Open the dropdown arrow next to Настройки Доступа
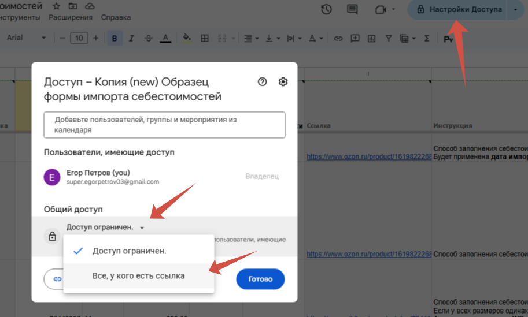Image resolution: width=528 pixels, height=317 pixels. [515, 9]
